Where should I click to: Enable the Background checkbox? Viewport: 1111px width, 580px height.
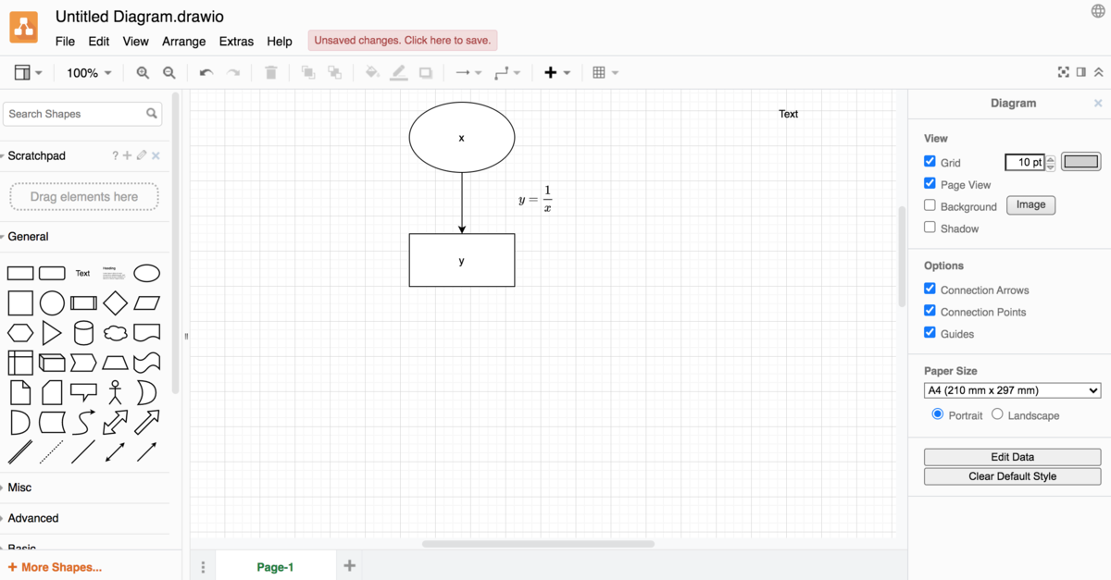pyautogui.click(x=930, y=205)
